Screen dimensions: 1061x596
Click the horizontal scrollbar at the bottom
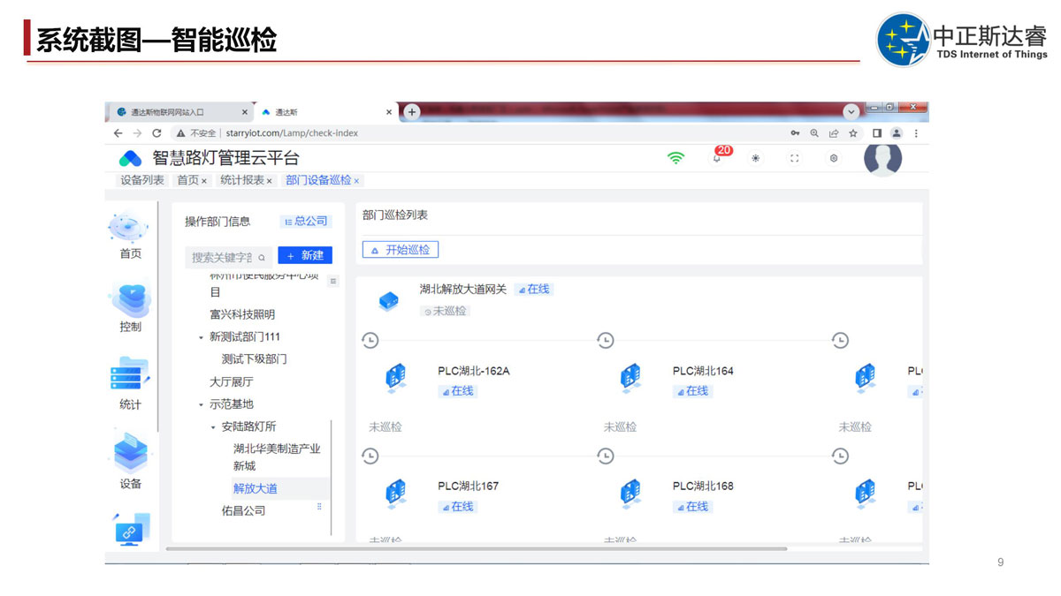pyautogui.click(x=476, y=549)
